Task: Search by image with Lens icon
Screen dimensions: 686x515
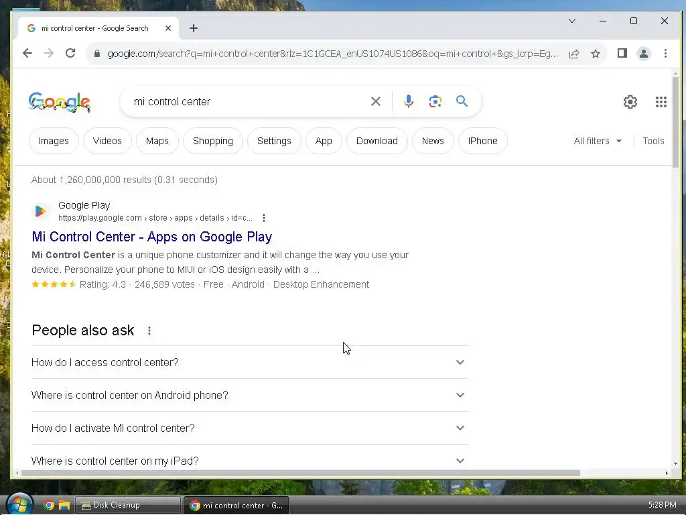Action: pyautogui.click(x=435, y=102)
